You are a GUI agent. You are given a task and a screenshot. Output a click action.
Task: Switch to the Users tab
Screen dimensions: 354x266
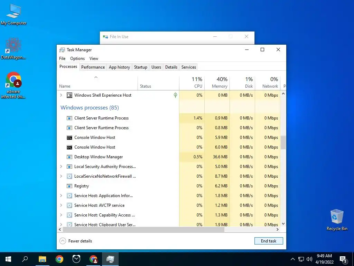156,67
